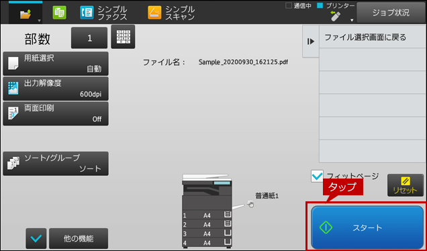
Task: Expand the dropdown arrow beside USB icon
Action: [x=352, y=20]
